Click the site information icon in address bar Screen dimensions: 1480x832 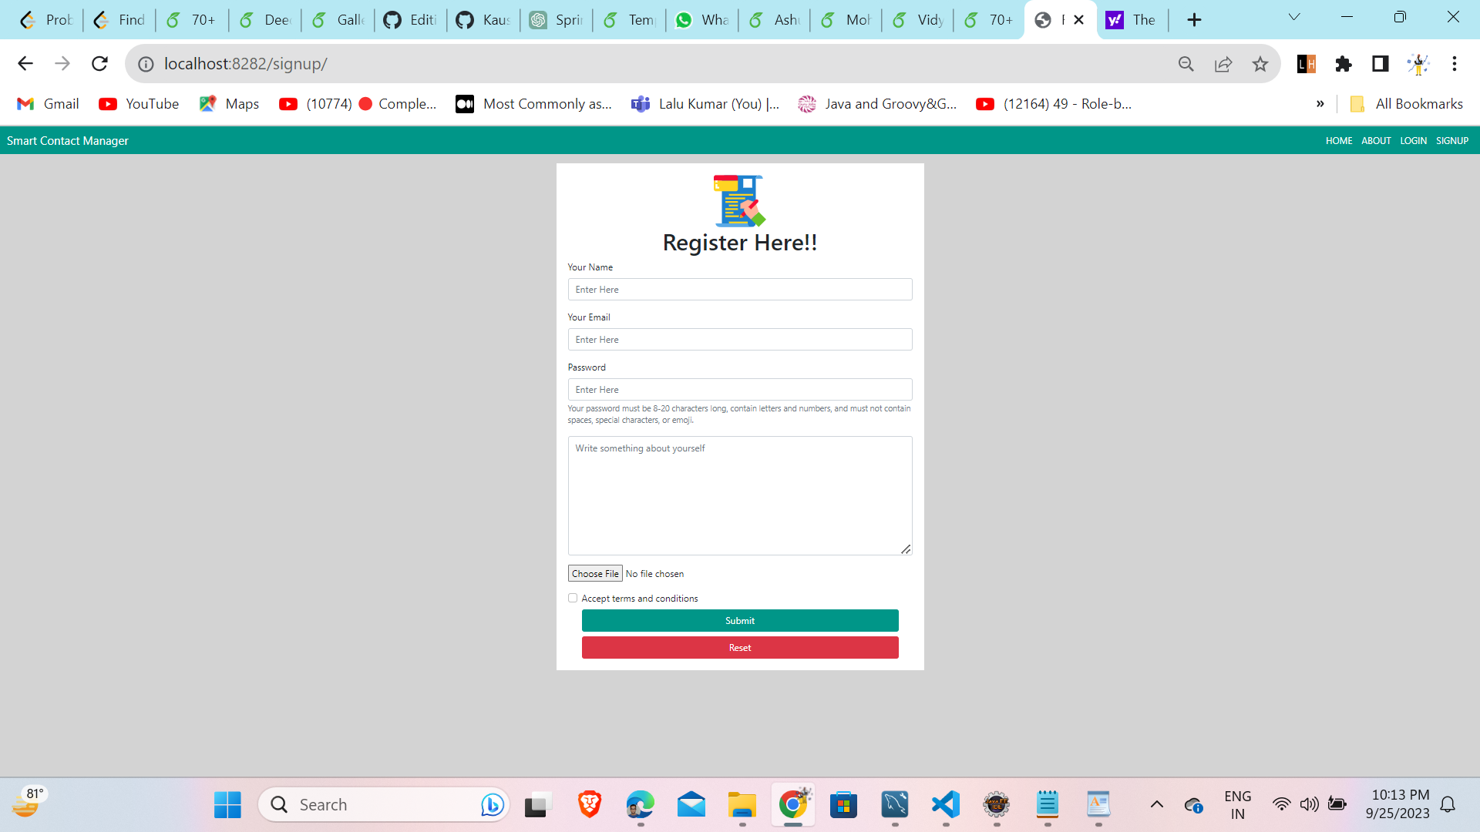146,64
